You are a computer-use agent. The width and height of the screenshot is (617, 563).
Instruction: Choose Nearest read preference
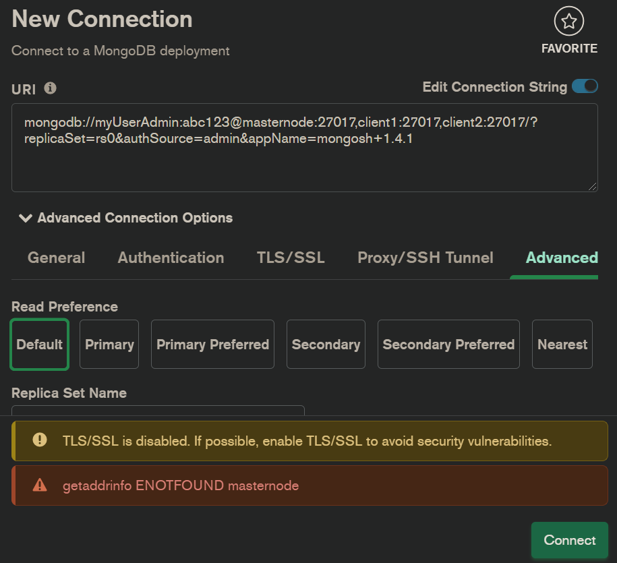[562, 345]
